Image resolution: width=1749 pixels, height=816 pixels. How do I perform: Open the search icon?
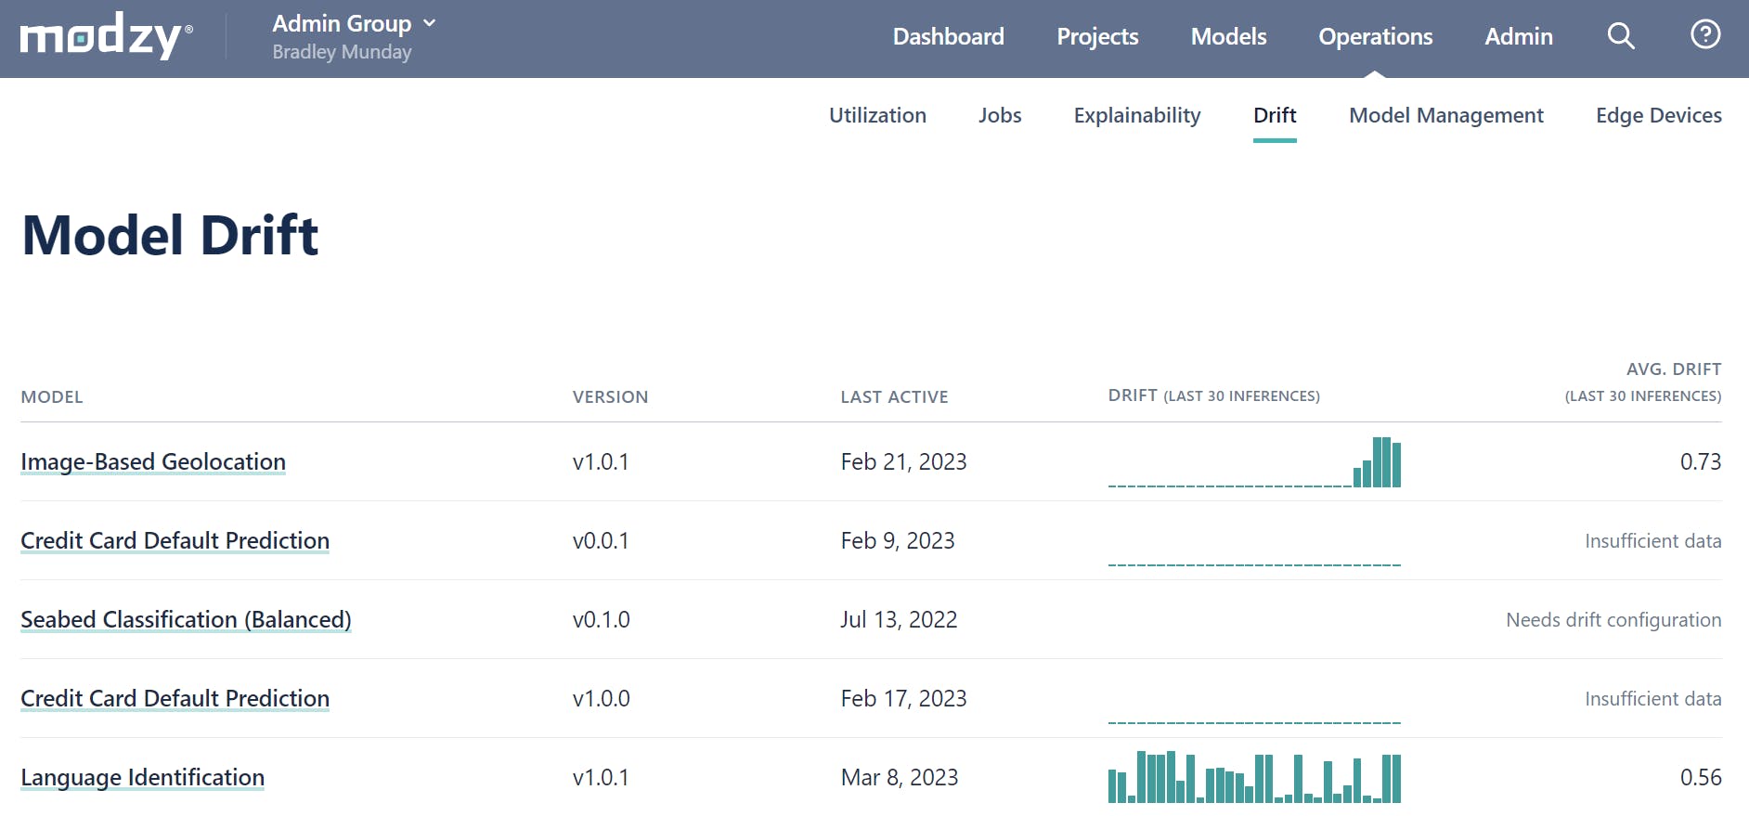pyautogui.click(x=1621, y=36)
